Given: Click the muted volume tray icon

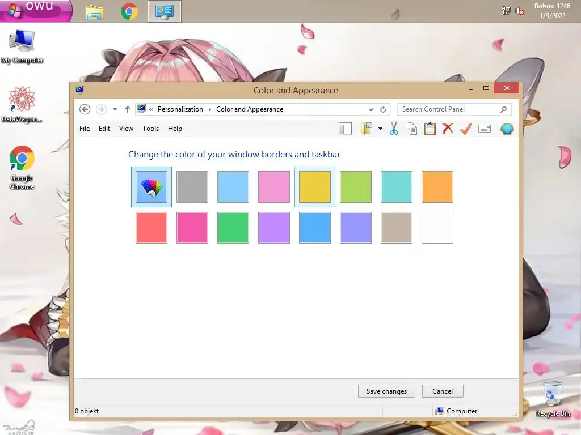Looking at the screenshot, I should (520, 11).
